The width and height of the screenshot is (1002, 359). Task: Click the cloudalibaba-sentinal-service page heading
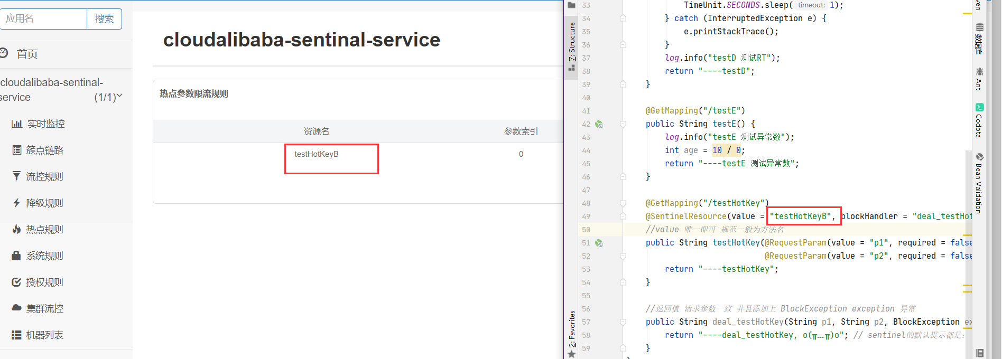[x=302, y=40]
